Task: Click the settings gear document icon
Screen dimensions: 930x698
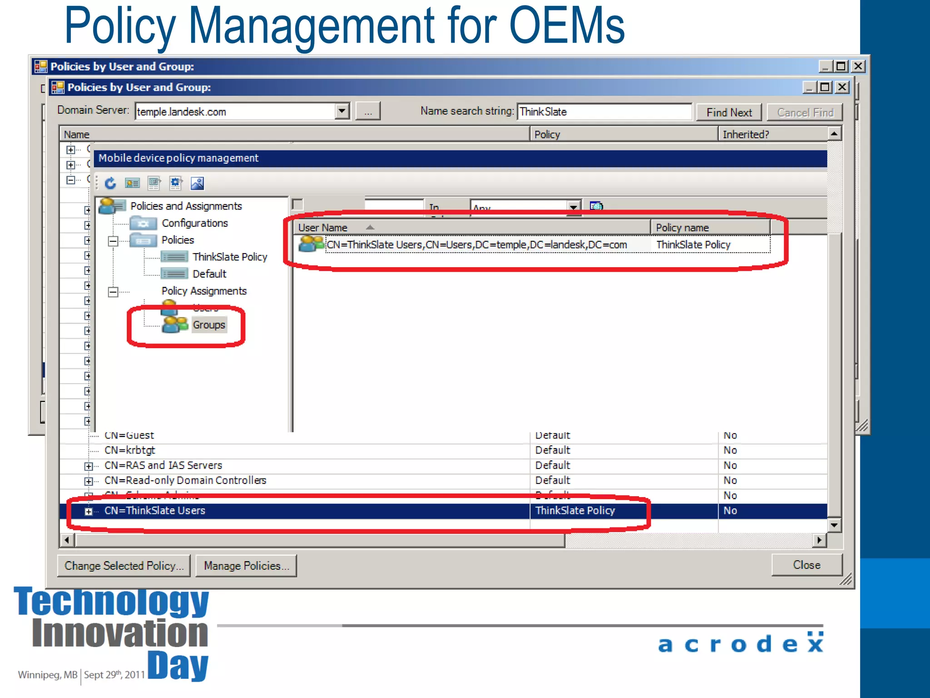Action: [176, 183]
